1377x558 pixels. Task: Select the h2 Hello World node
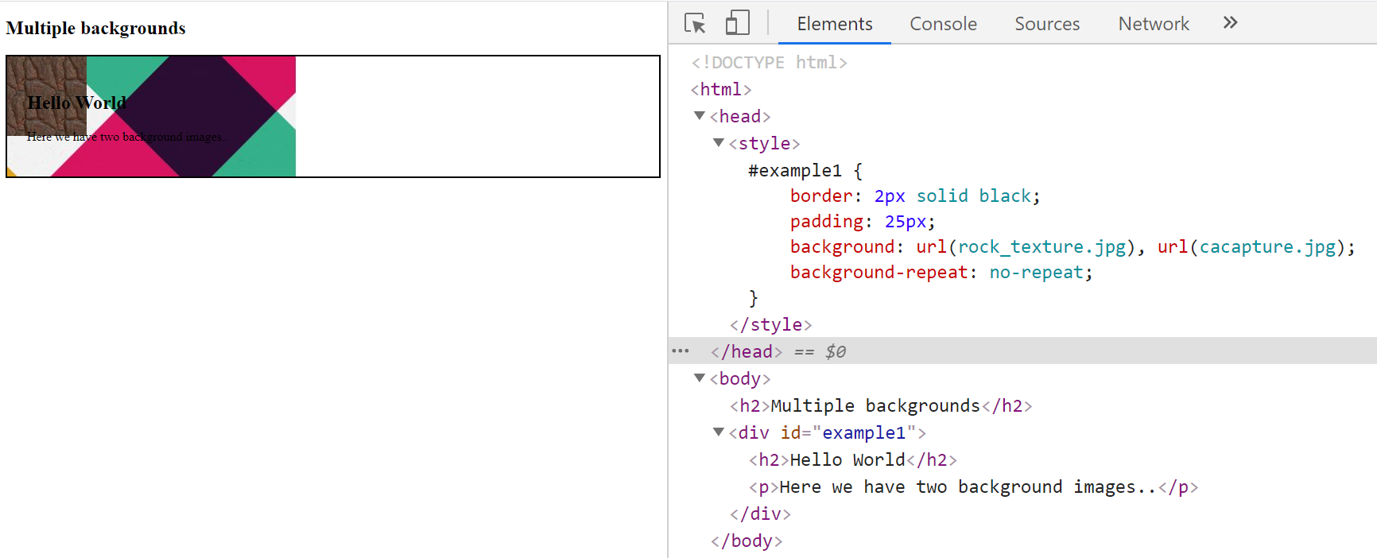(852, 460)
